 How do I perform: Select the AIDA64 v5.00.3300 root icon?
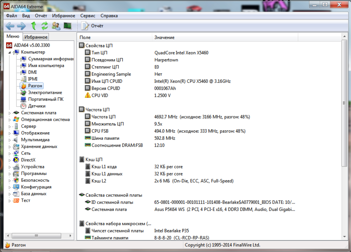pyautogui.click(x=9, y=45)
